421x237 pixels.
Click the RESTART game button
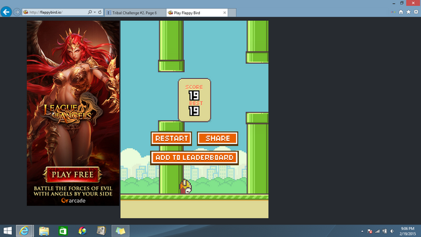(171, 138)
